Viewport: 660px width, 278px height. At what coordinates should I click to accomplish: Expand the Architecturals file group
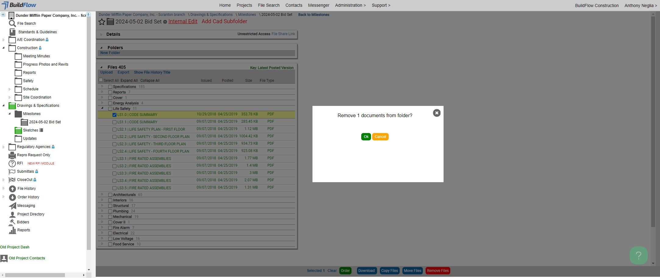(x=102, y=194)
